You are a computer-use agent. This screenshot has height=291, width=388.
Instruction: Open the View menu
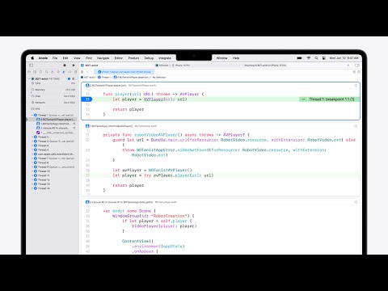pyautogui.click(x=77, y=58)
